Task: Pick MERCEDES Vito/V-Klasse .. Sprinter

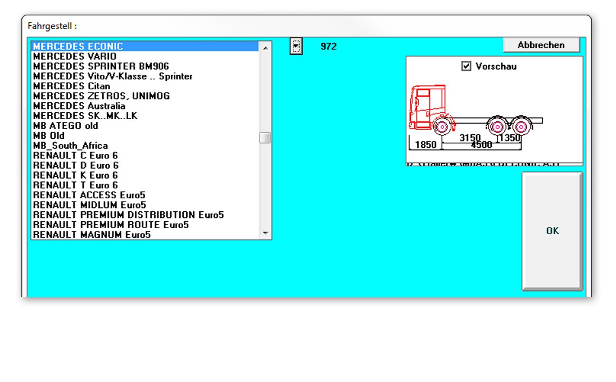Action: (x=145, y=76)
